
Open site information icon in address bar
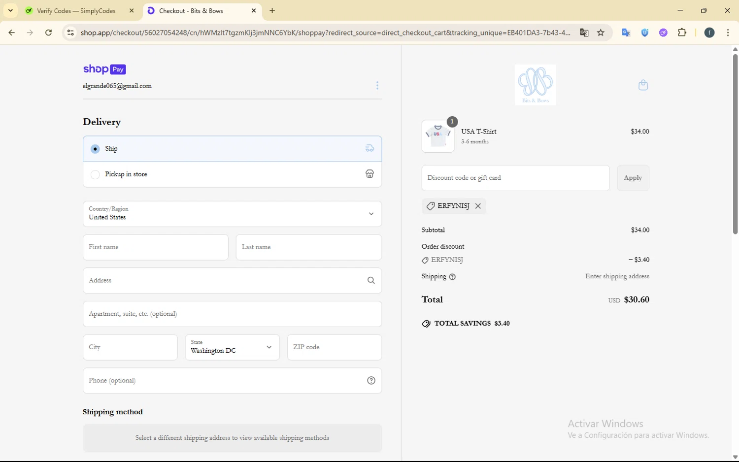(70, 33)
